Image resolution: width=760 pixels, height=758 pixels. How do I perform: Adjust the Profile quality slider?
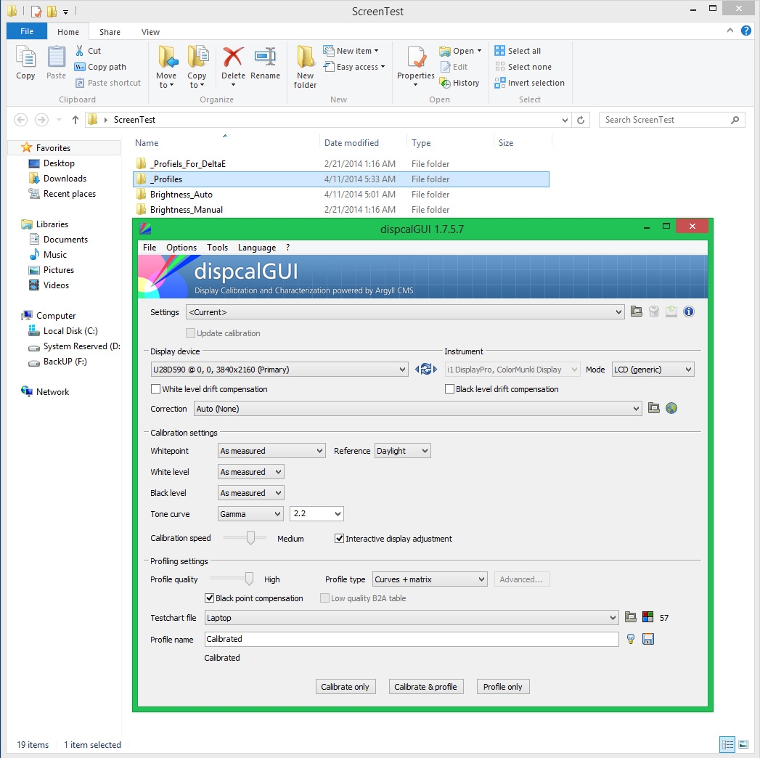coord(249,579)
